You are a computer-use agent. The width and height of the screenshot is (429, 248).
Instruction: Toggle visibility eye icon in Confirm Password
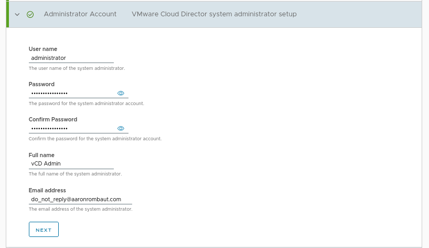121,128
